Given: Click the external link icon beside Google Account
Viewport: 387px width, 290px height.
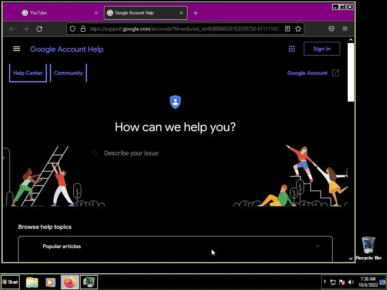Looking at the screenshot, I should pyautogui.click(x=336, y=73).
